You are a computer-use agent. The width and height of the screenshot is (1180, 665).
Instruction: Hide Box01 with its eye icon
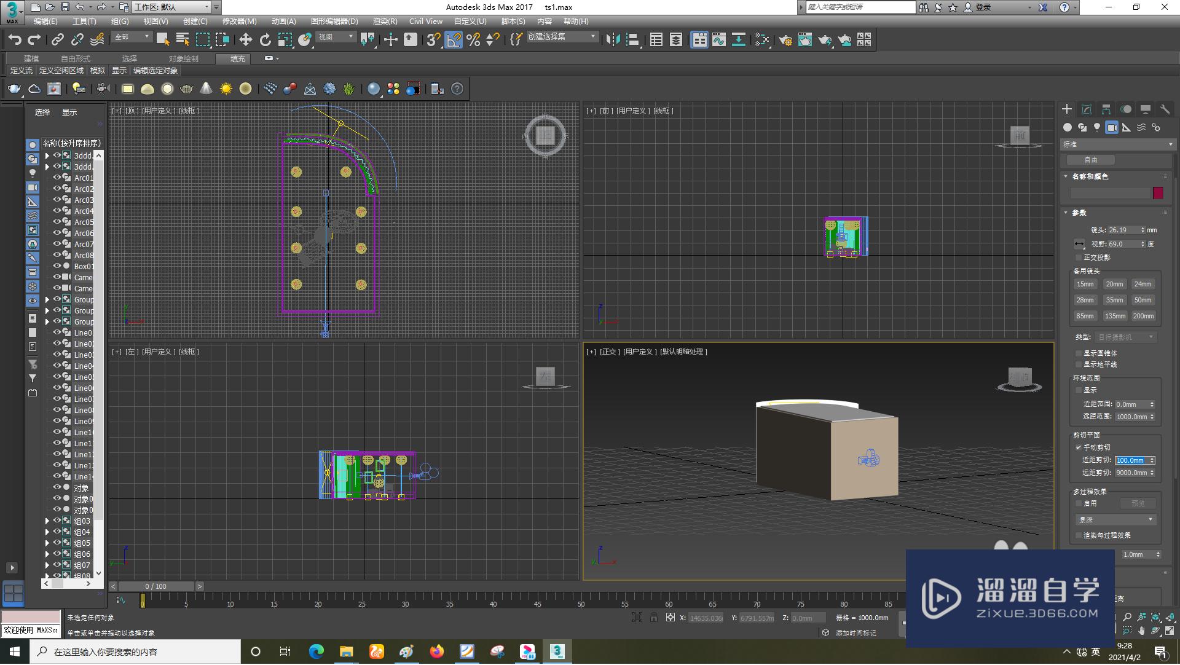pyautogui.click(x=57, y=266)
